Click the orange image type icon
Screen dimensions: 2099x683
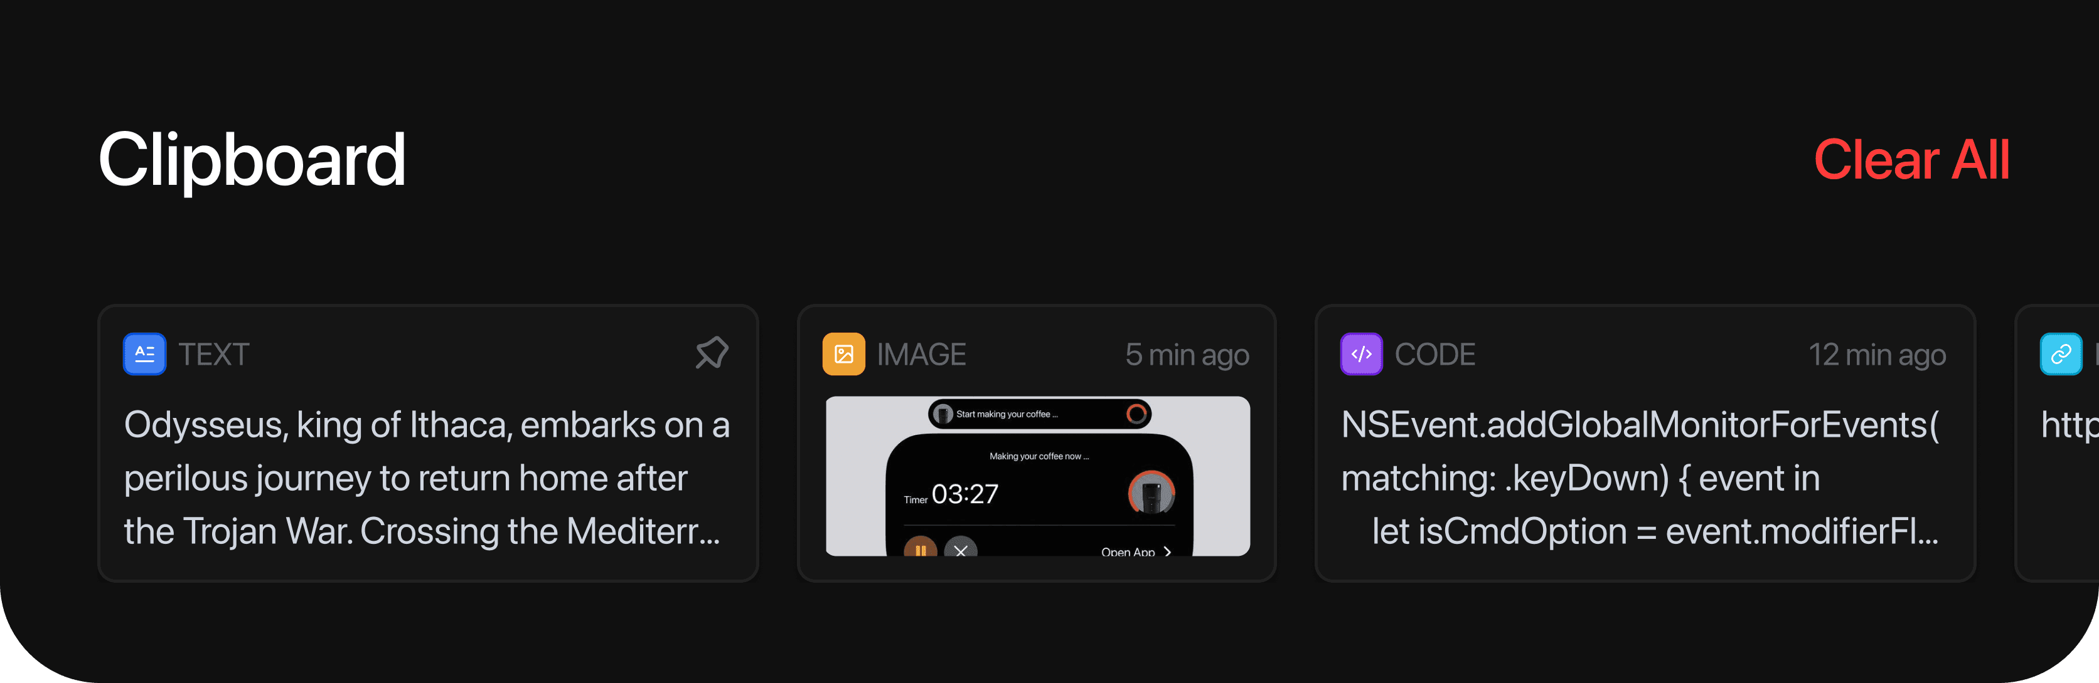pyautogui.click(x=843, y=354)
